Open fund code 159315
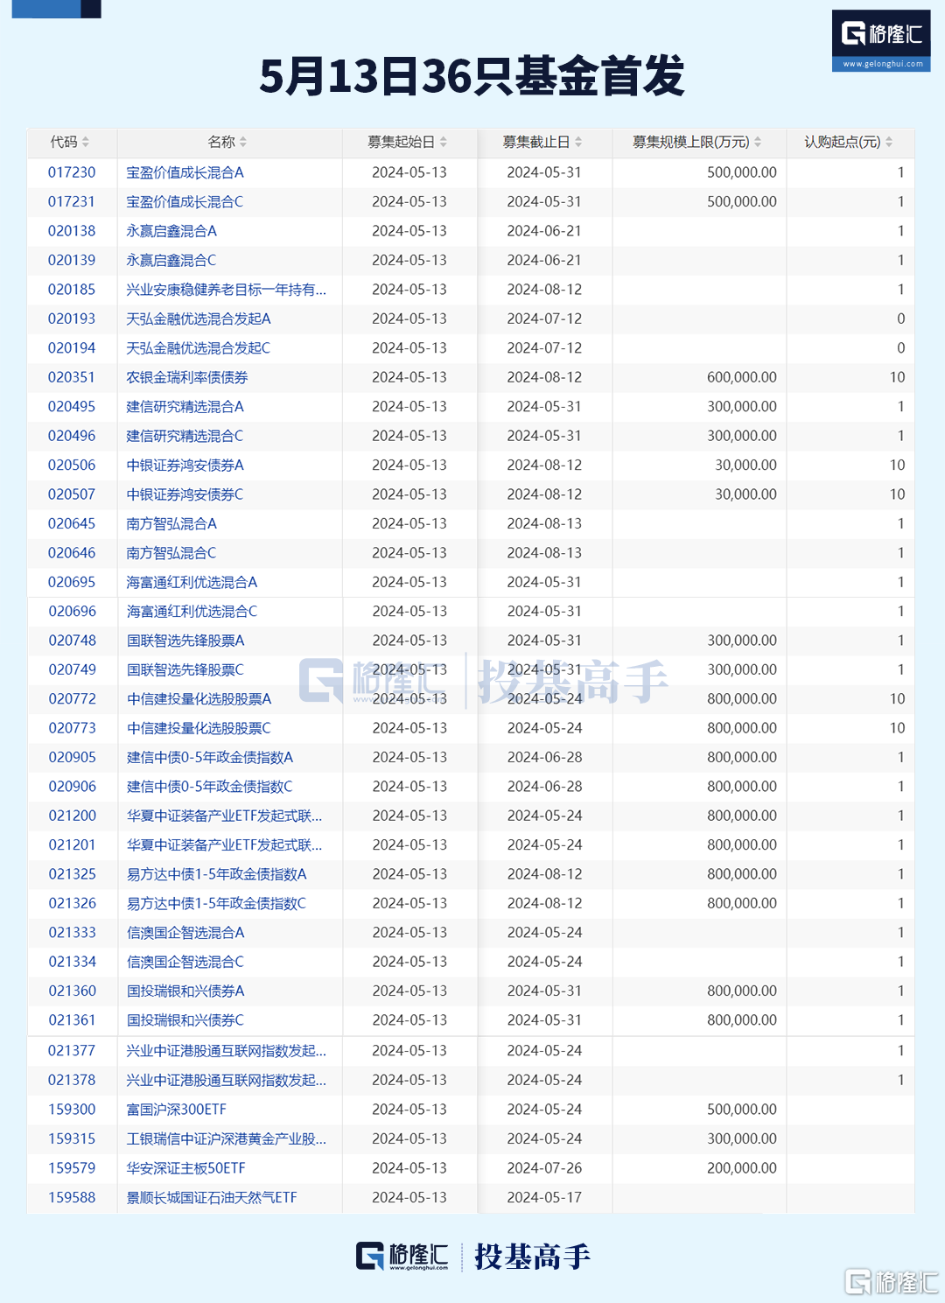This screenshot has width=945, height=1303. [72, 1138]
